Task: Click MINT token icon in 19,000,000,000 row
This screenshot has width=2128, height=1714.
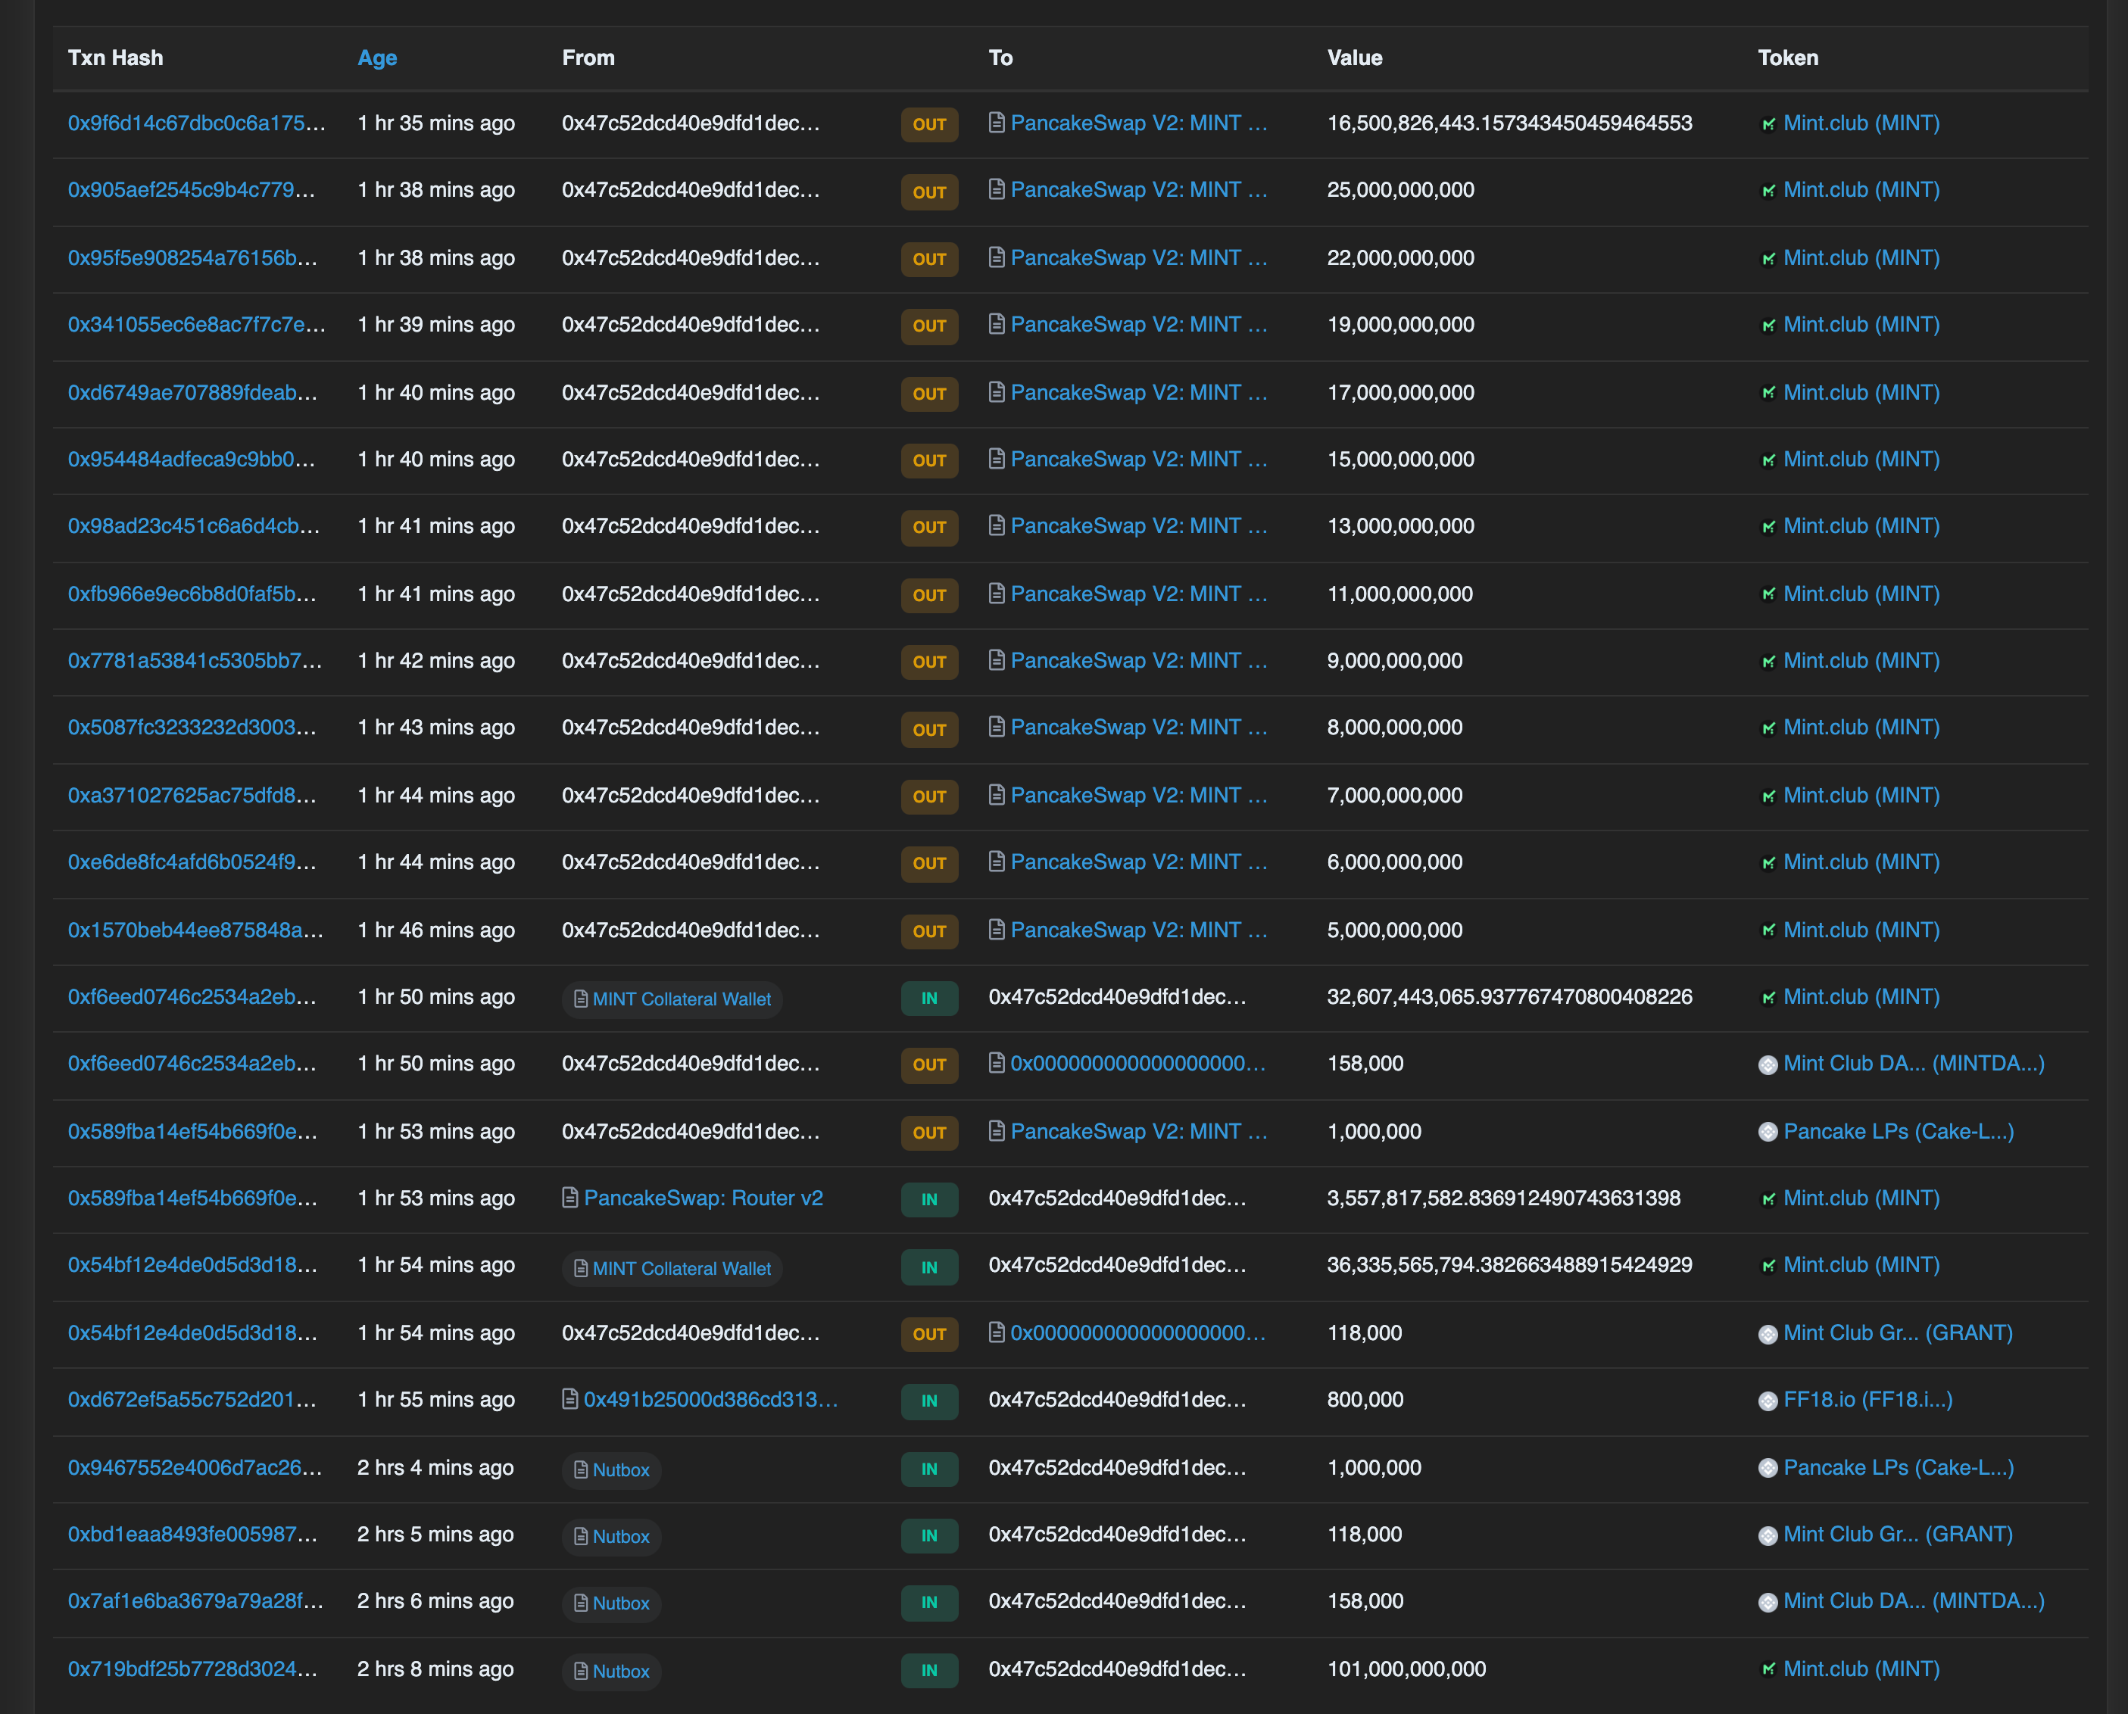Action: click(x=1768, y=325)
